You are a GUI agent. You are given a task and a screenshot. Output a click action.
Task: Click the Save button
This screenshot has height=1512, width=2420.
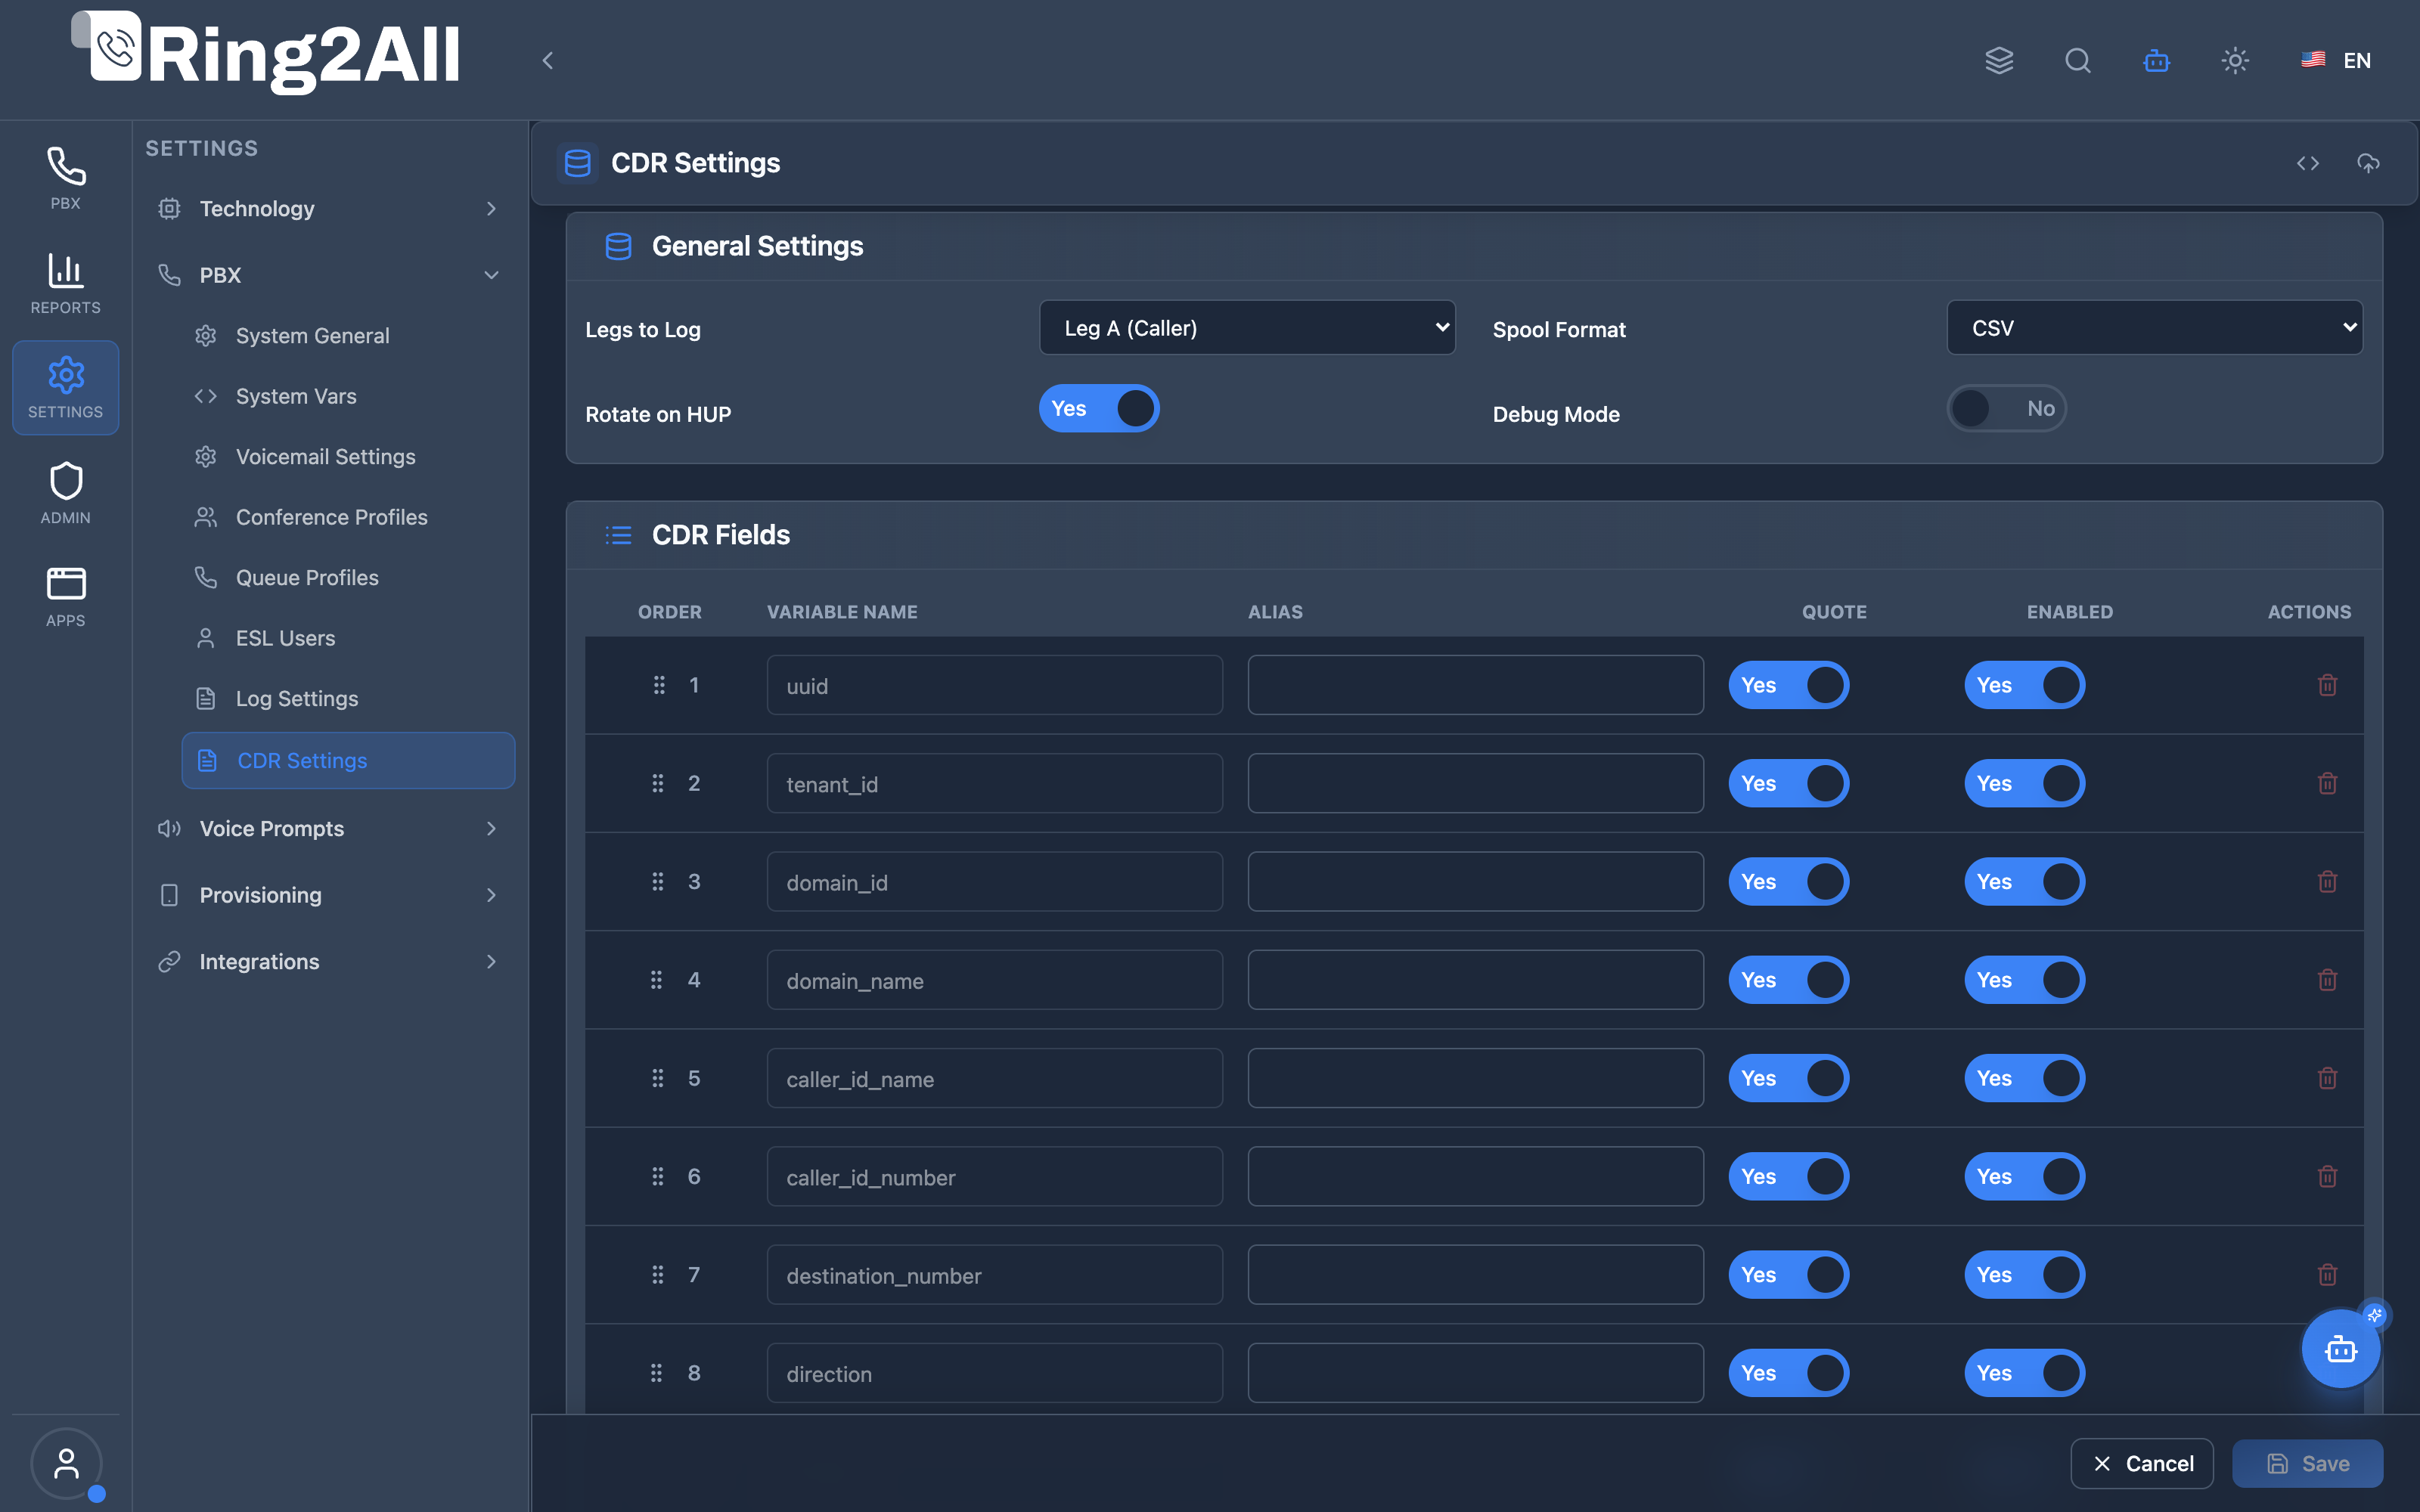(2307, 1464)
